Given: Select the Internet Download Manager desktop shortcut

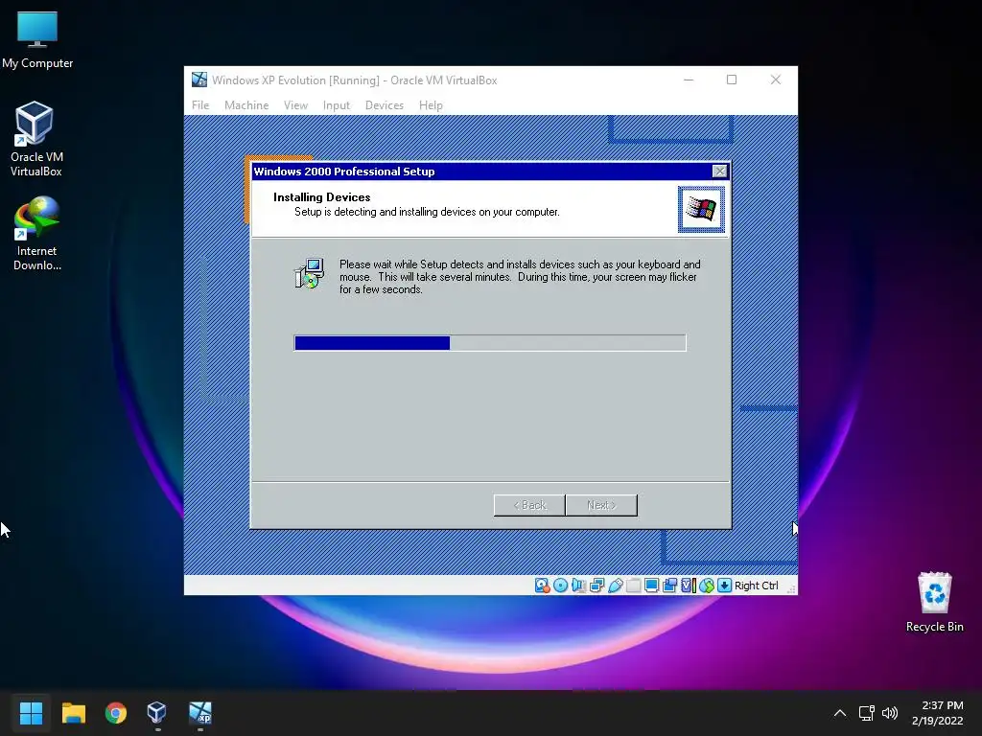Looking at the screenshot, I should pos(37,234).
